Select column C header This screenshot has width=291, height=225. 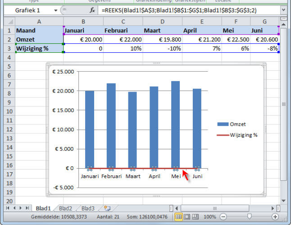tap(123, 22)
